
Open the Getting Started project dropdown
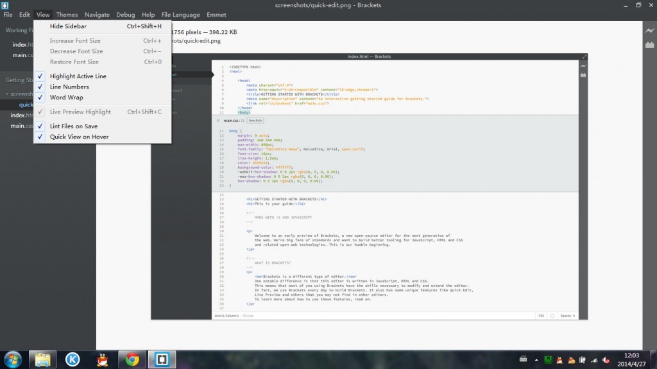click(x=19, y=80)
